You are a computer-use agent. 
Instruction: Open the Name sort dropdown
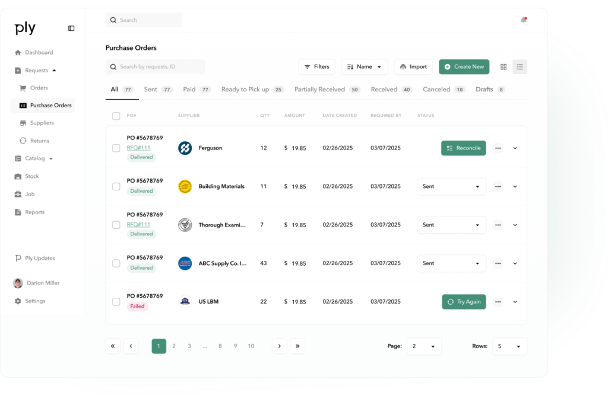point(364,67)
